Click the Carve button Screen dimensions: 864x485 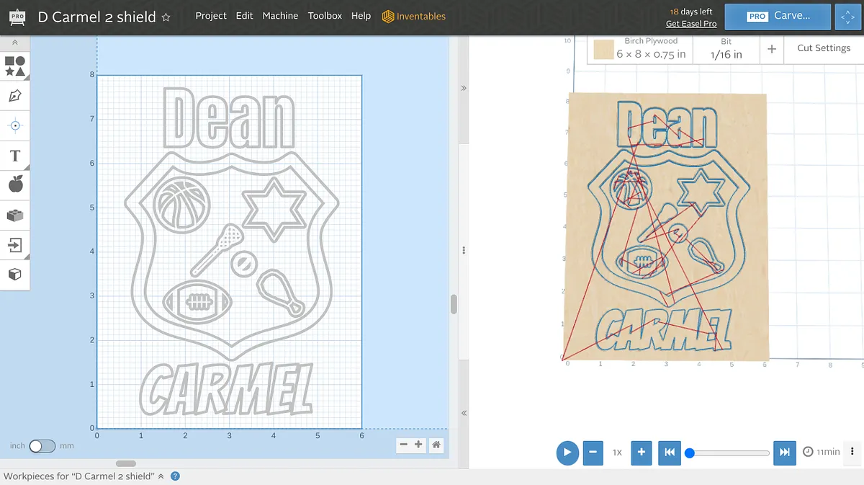pyautogui.click(x=778, y=16)
